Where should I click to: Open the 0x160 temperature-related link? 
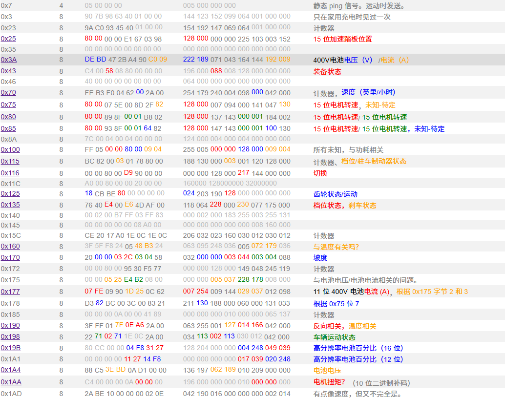10,246
